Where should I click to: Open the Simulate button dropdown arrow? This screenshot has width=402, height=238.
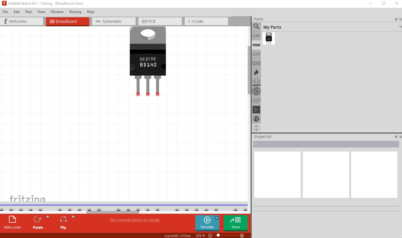[217, 218]
